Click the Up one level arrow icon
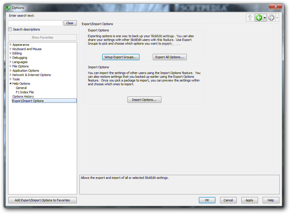Screen dimensions: 290x214 pos(250,18)
